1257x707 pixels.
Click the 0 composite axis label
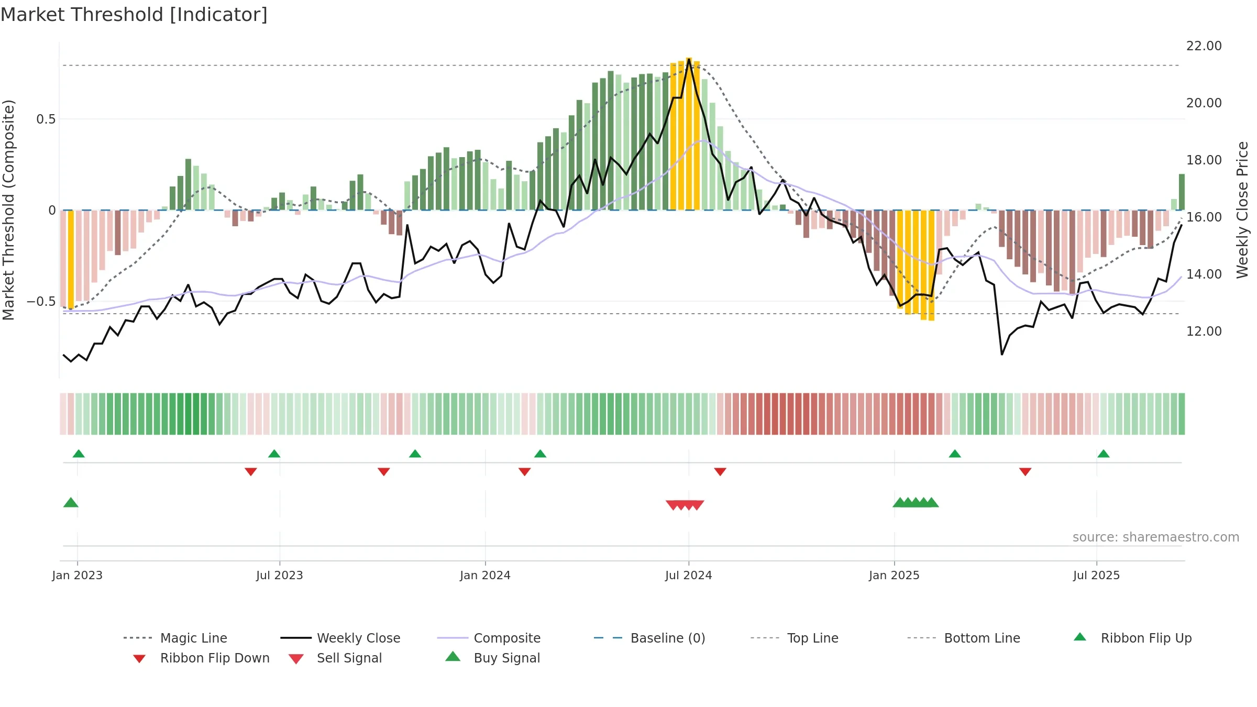click(x=52, y=211)
